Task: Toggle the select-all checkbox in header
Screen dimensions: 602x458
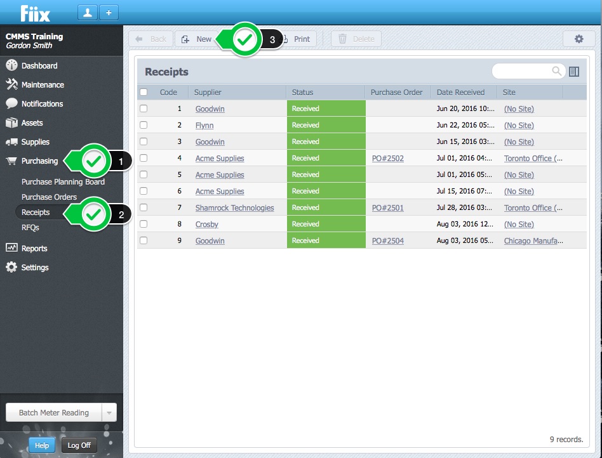Action: pos(144,92)
